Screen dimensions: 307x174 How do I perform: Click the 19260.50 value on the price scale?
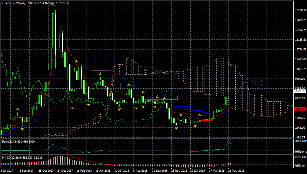(x=300, y=10)
